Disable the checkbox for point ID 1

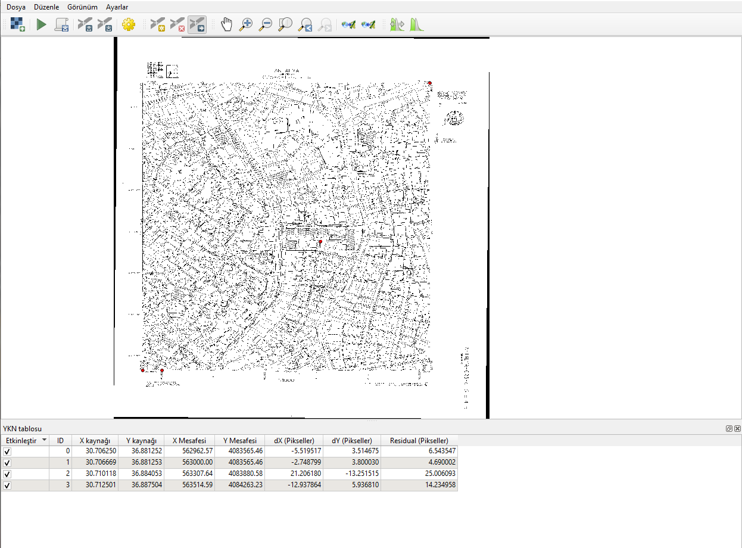click(7, 463)
